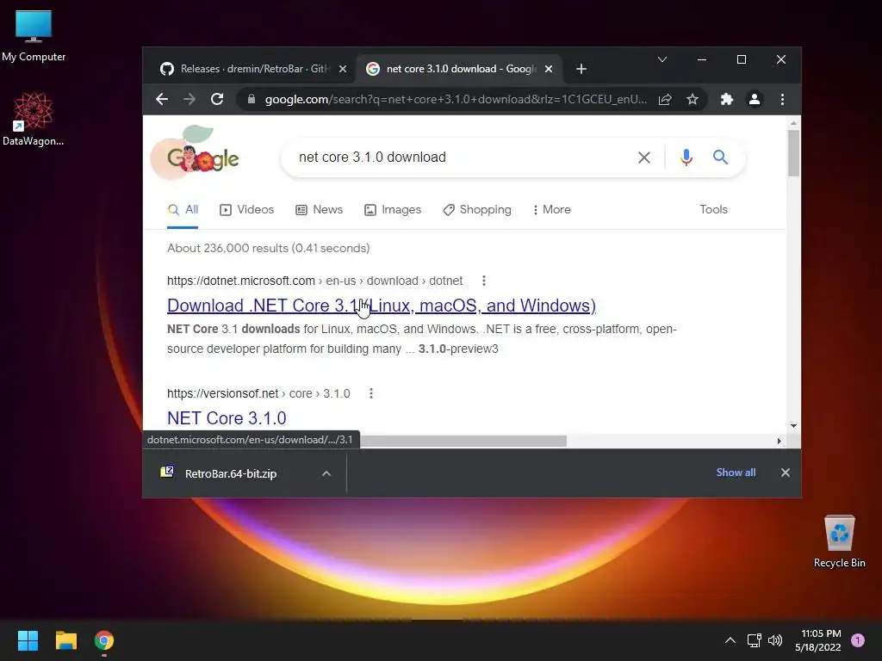882x661 pixels.
Task: Switch to News results
Action: 319,210
